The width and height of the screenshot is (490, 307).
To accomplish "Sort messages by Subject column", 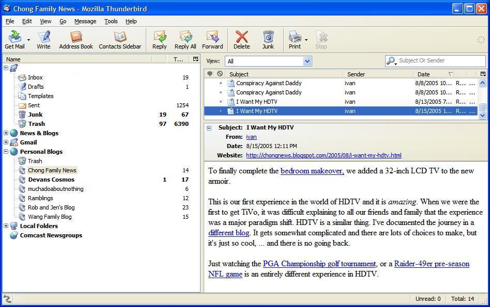I will [284, 74].
